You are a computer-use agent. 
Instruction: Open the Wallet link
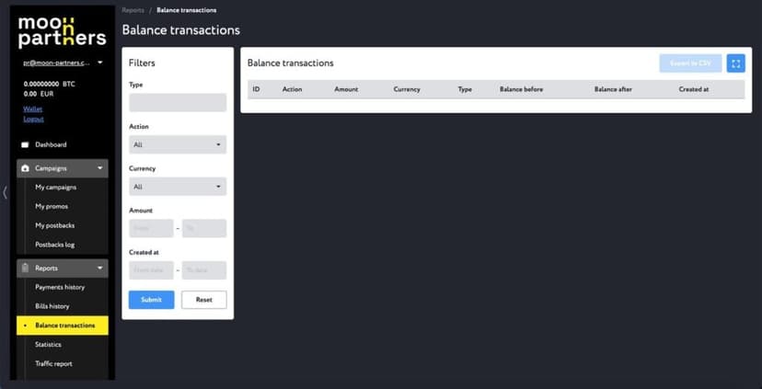[32, 109]
